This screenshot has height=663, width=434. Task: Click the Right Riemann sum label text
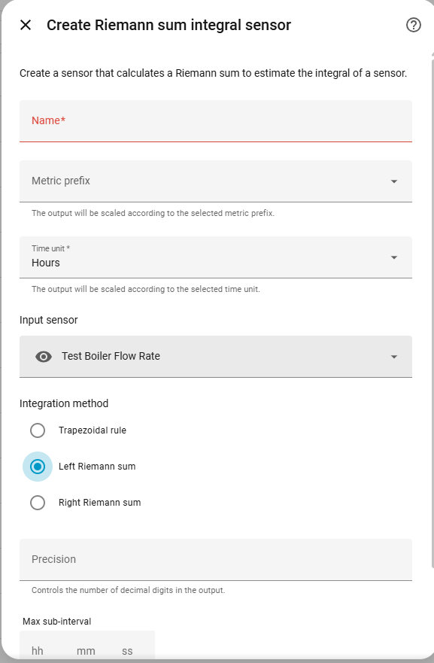pos(100,503)
